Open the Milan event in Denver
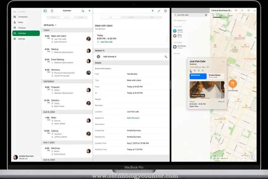The height and width of the screenshot is (179, 268). tap(67, 121)
